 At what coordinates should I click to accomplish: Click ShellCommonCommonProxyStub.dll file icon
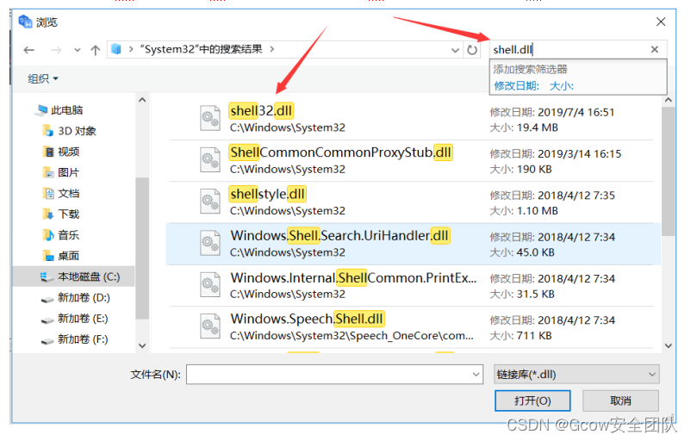coord(210,159)
